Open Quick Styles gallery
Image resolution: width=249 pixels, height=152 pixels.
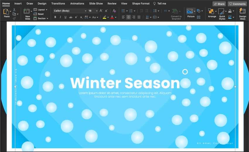tap(222, 12)
